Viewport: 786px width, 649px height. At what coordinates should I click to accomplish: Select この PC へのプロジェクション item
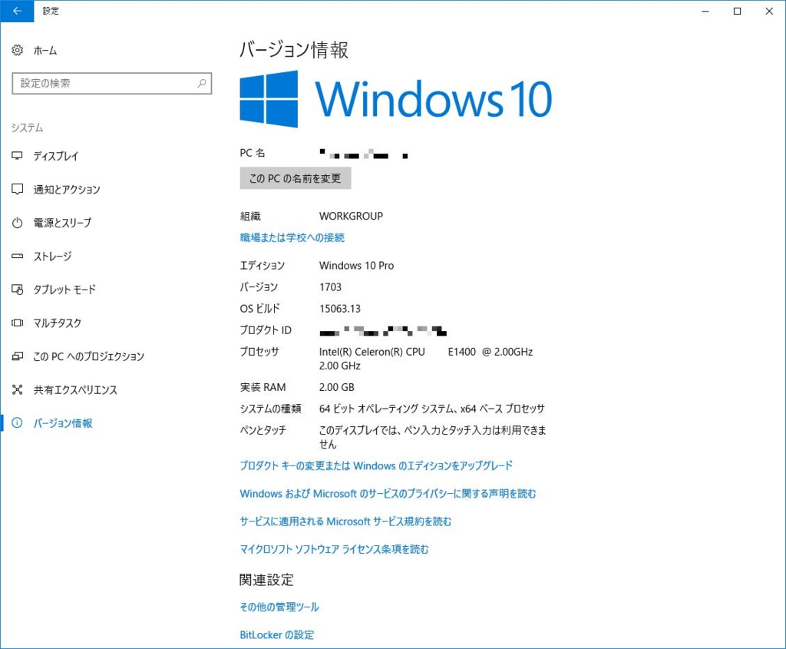point(89,356)
